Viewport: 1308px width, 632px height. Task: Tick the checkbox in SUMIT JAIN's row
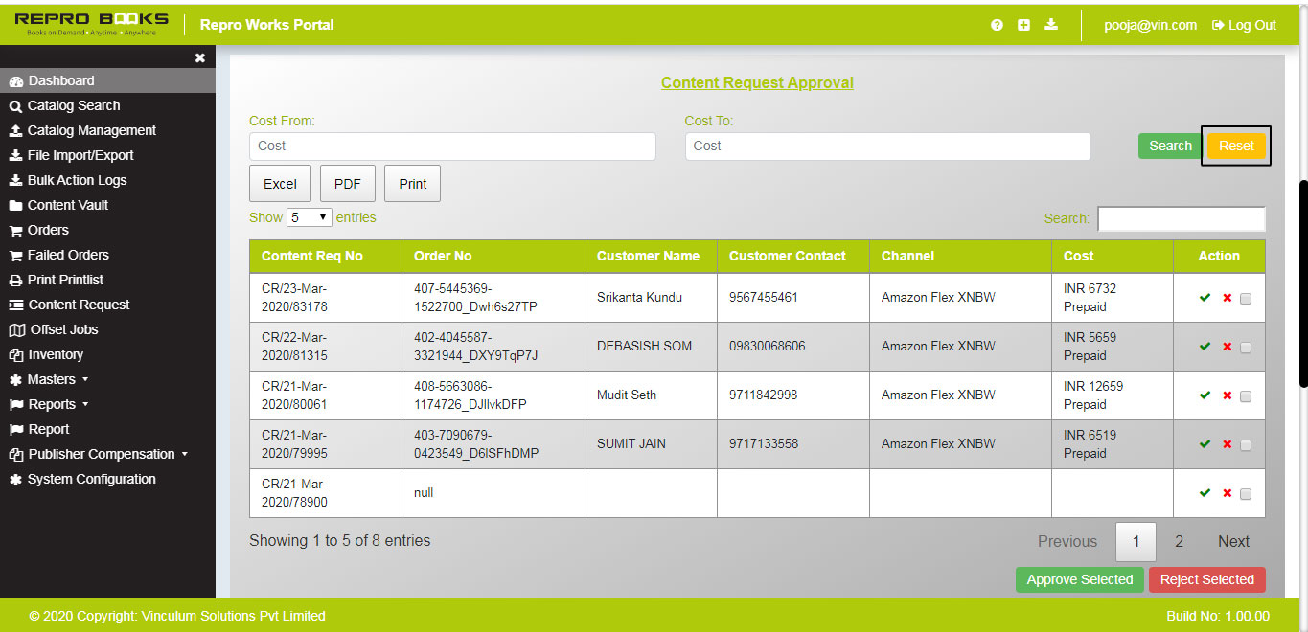click(1245, 445)
